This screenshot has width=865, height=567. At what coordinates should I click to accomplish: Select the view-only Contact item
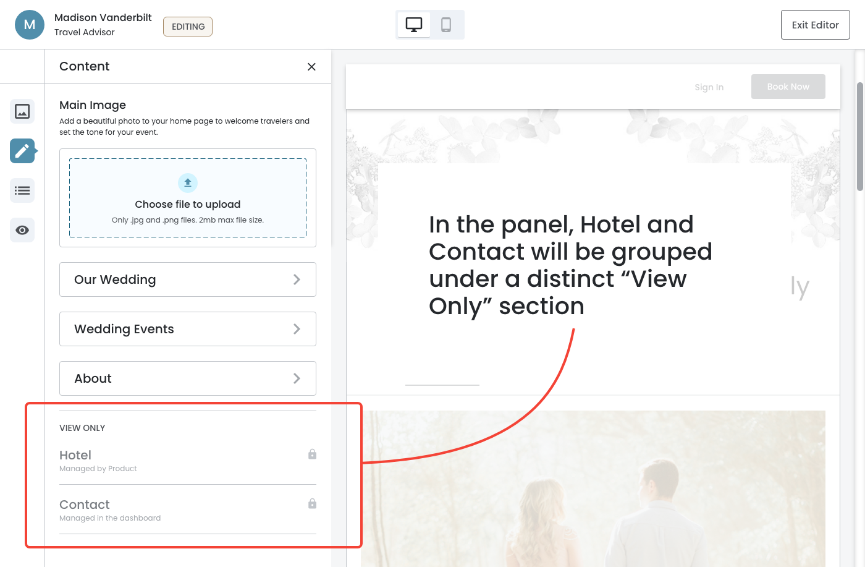(85, 505)
